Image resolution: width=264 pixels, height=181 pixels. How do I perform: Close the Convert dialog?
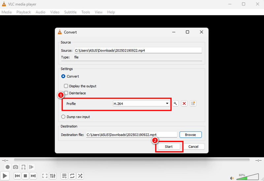(201, 32)
